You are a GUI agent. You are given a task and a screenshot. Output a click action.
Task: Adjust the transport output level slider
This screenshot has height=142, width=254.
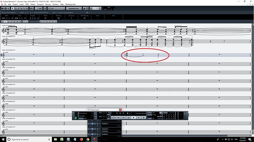pyautogui.click(x=185, y=113)
